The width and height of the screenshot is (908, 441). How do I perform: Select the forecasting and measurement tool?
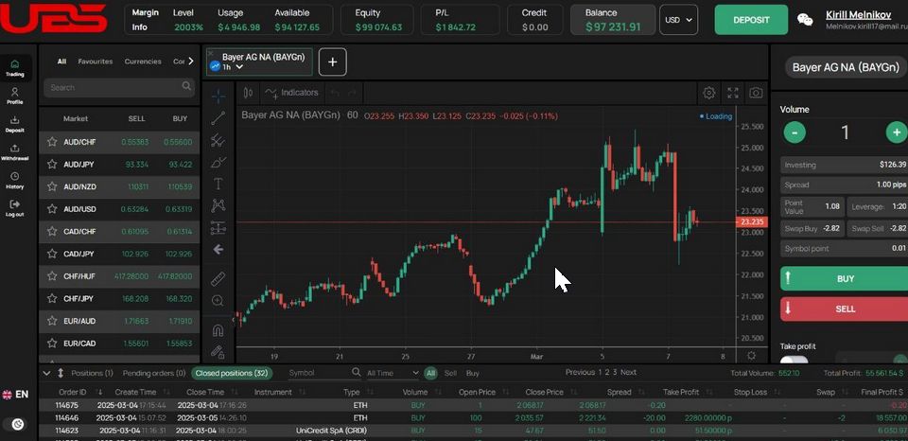click(x=218, y=227)
